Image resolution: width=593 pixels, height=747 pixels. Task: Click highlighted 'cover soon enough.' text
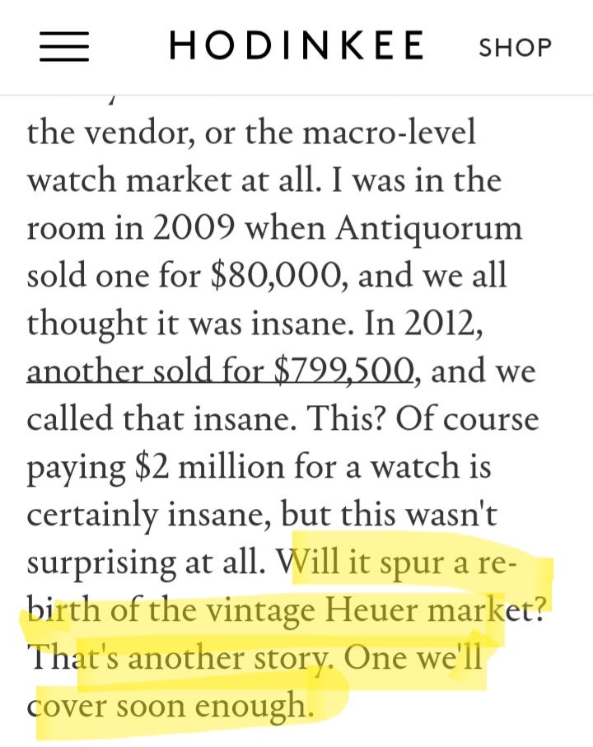(170, 706)
